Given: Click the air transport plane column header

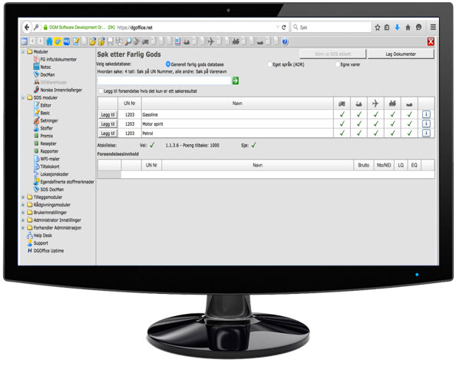Looking at the screenshot, I should 375,103.
